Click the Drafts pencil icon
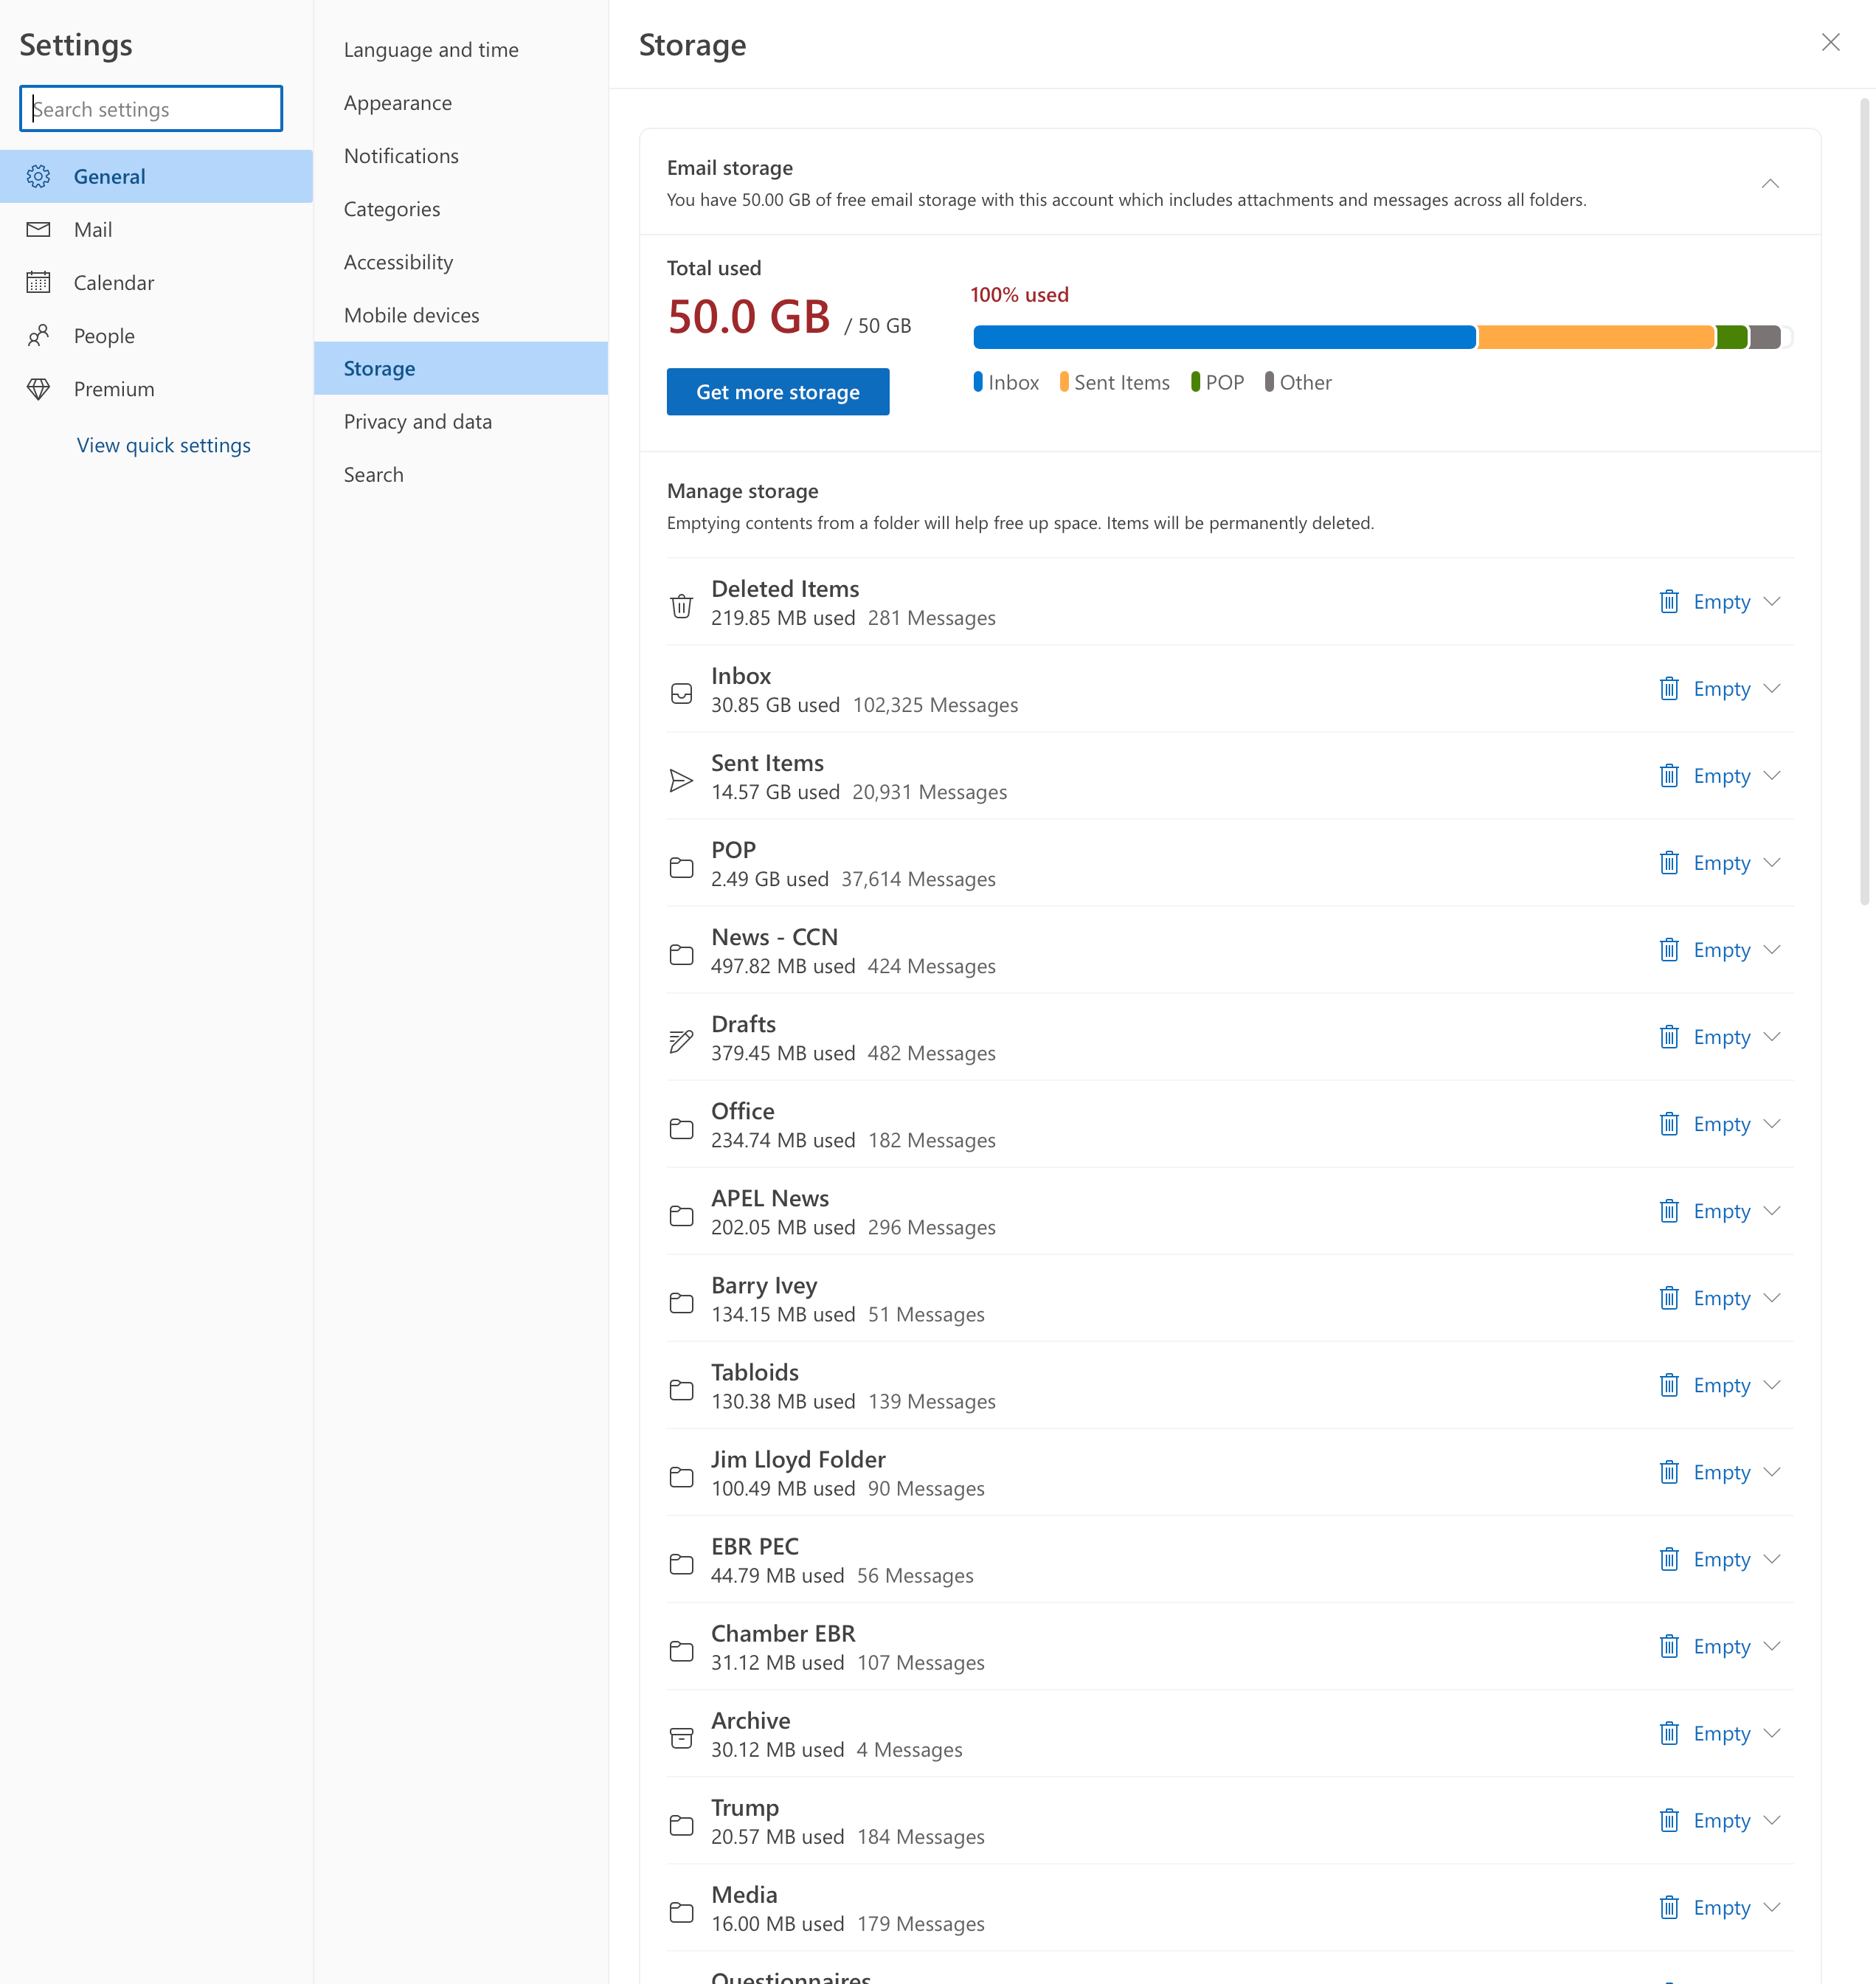1876x1984 pixels. point(681,1041)
